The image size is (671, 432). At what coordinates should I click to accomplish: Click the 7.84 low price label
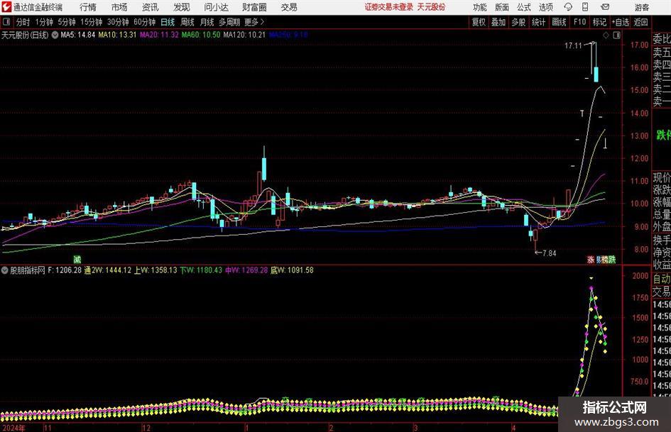pyautogui.click(x=550, y=253)
